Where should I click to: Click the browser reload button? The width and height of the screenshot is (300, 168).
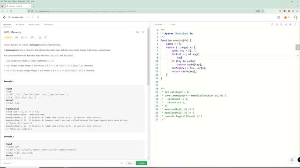(11, 11)
